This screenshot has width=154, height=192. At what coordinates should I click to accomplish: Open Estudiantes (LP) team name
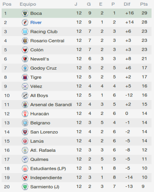tap(48, 169)
